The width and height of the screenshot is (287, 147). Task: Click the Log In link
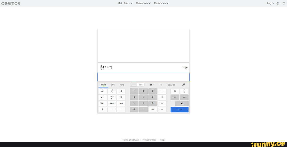tap(270, 3)
